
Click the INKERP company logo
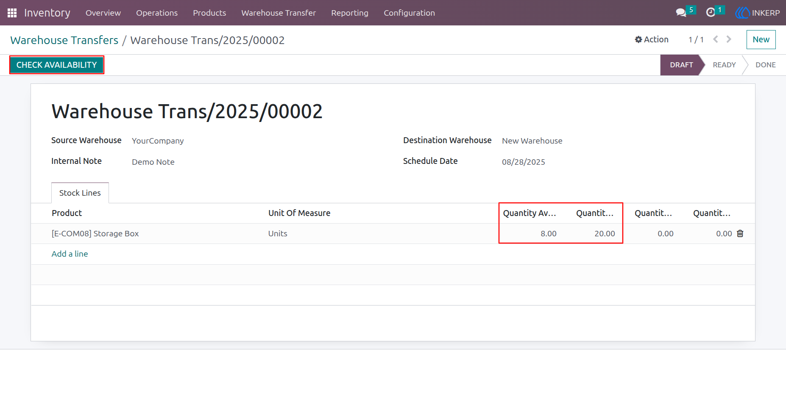(757, 13)
